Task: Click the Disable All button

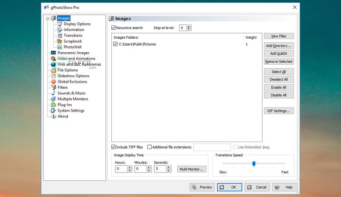Action: [279, 95]
